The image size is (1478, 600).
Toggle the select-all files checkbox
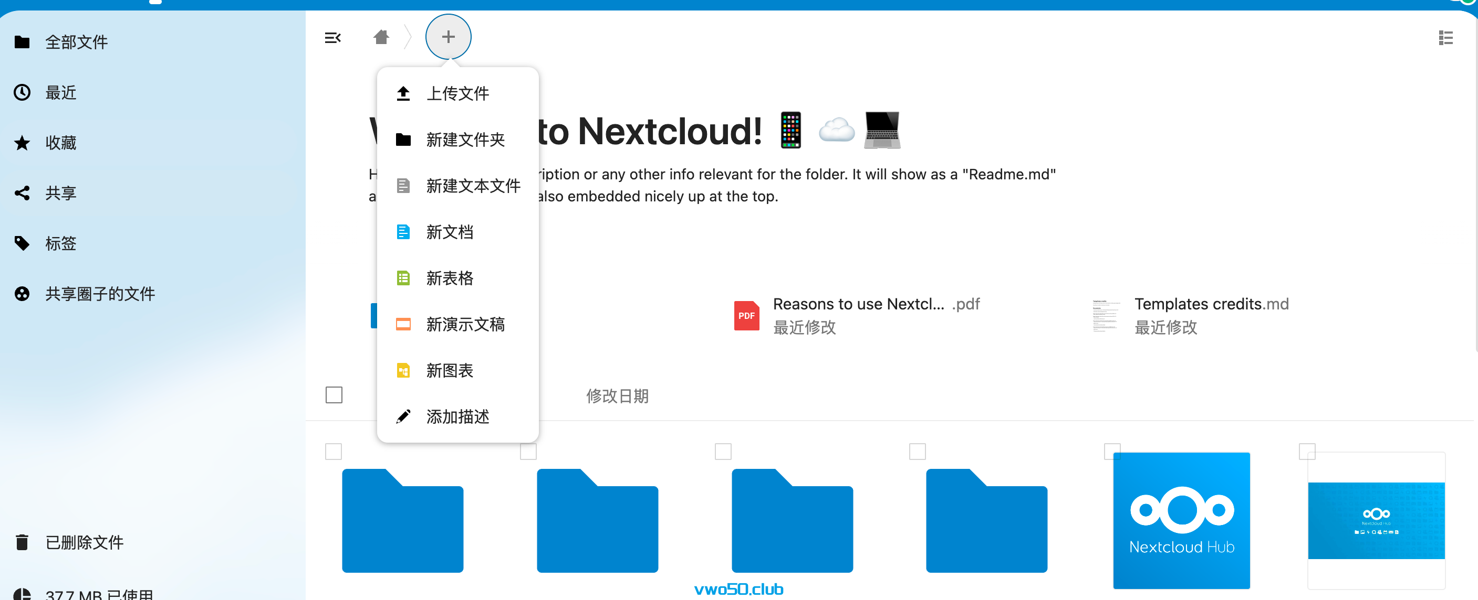pos(334,395)
